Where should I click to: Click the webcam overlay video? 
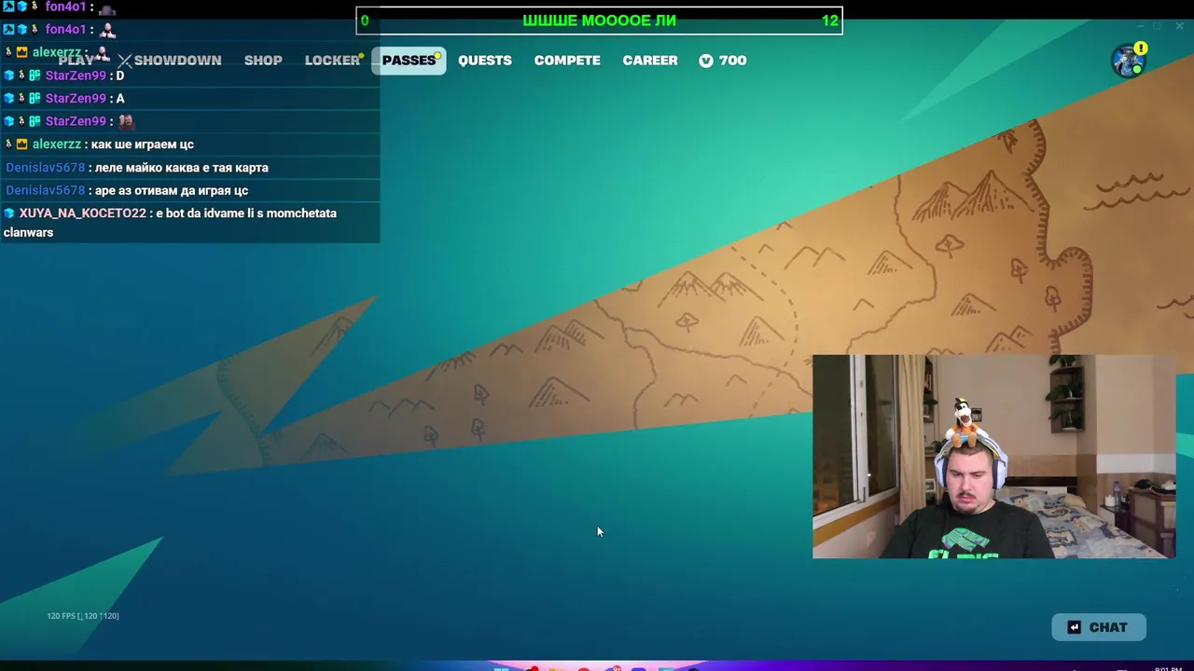pos(993,457)
